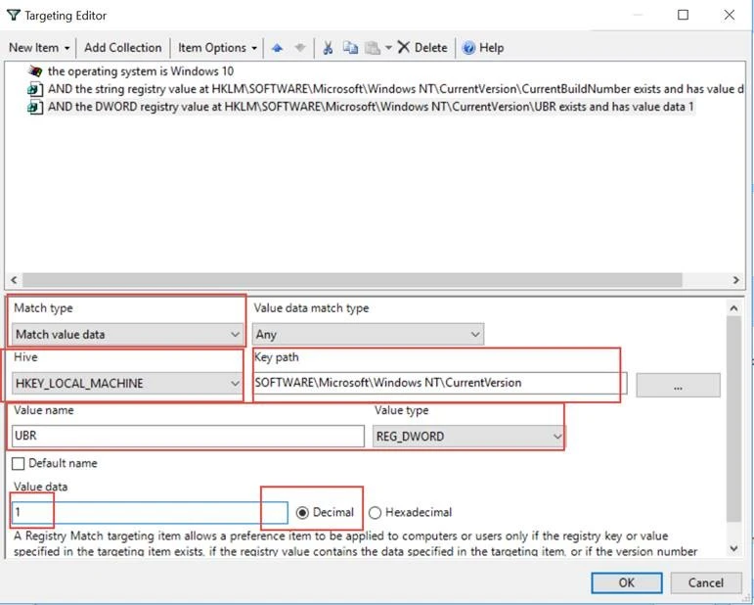
Task: Expand the Hive dropdown list
Action: (x=127, y=384)
